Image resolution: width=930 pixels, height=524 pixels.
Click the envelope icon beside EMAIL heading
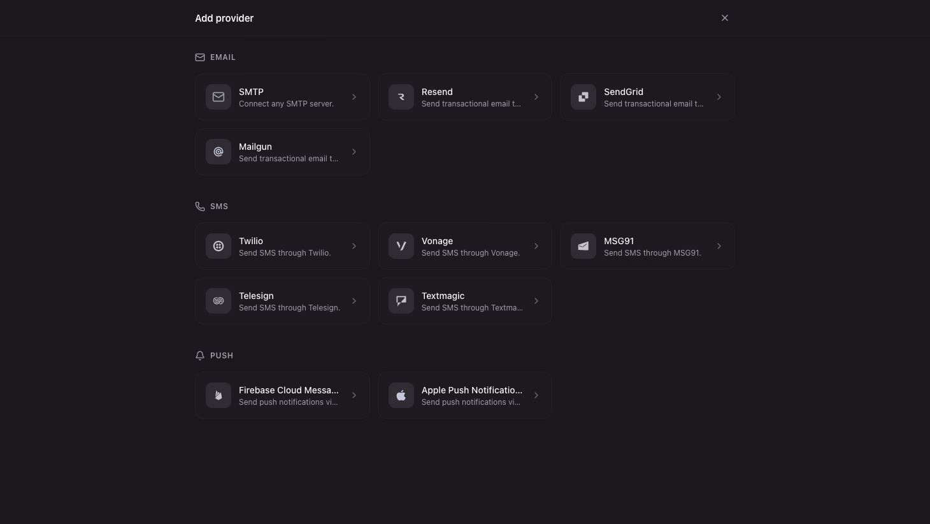click(200, 57)
